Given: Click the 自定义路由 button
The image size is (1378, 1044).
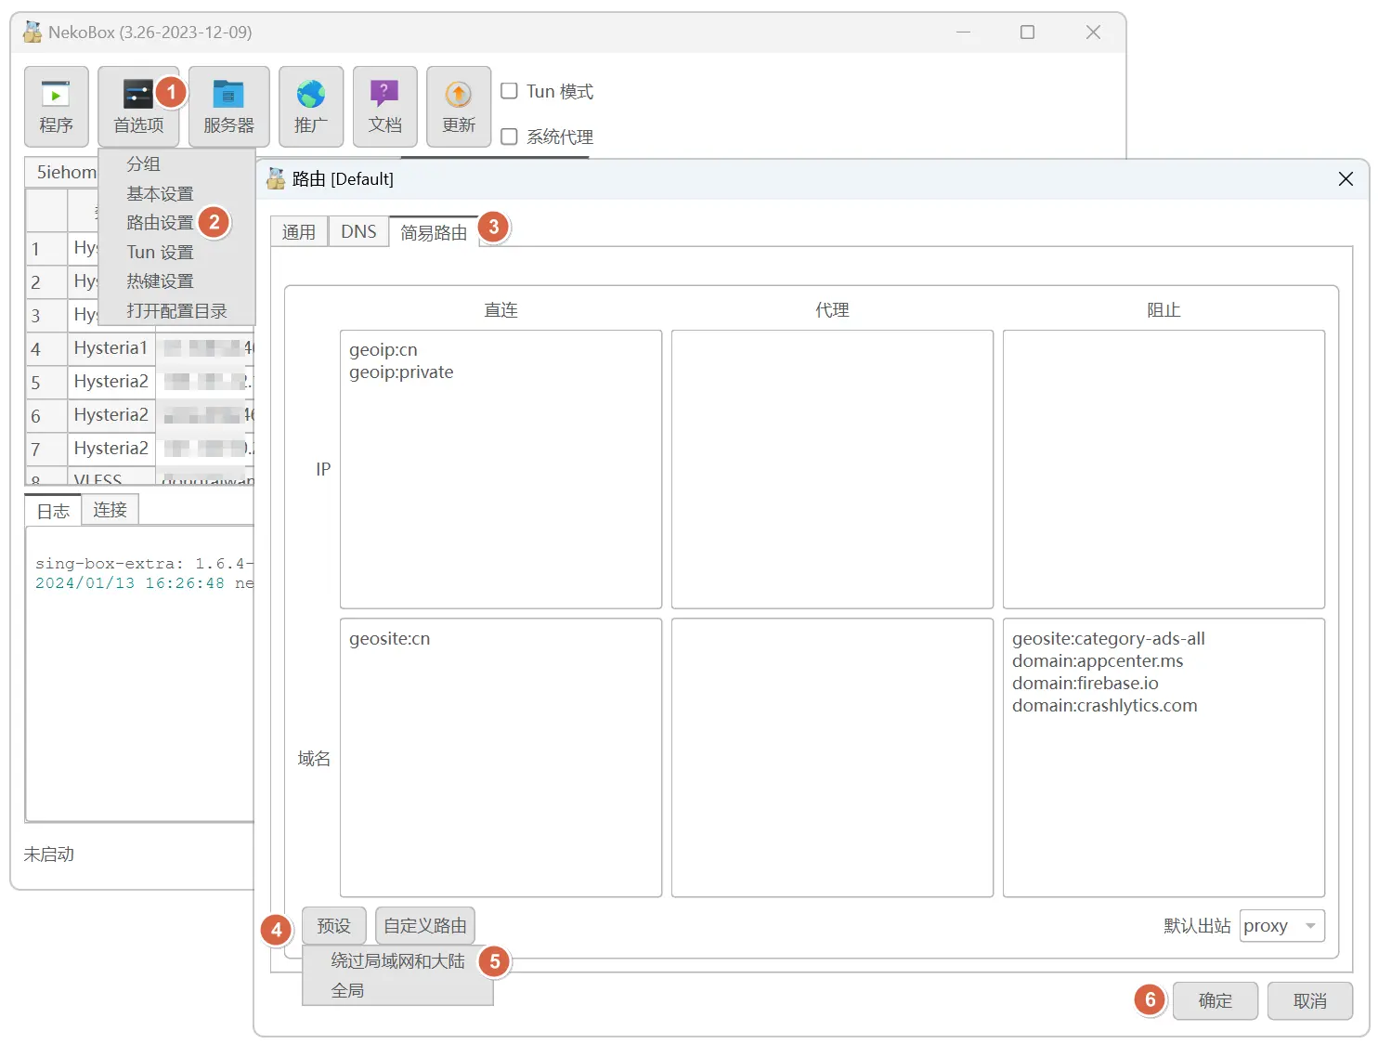Looking at the screenshot, I should (x=425, y=926).
